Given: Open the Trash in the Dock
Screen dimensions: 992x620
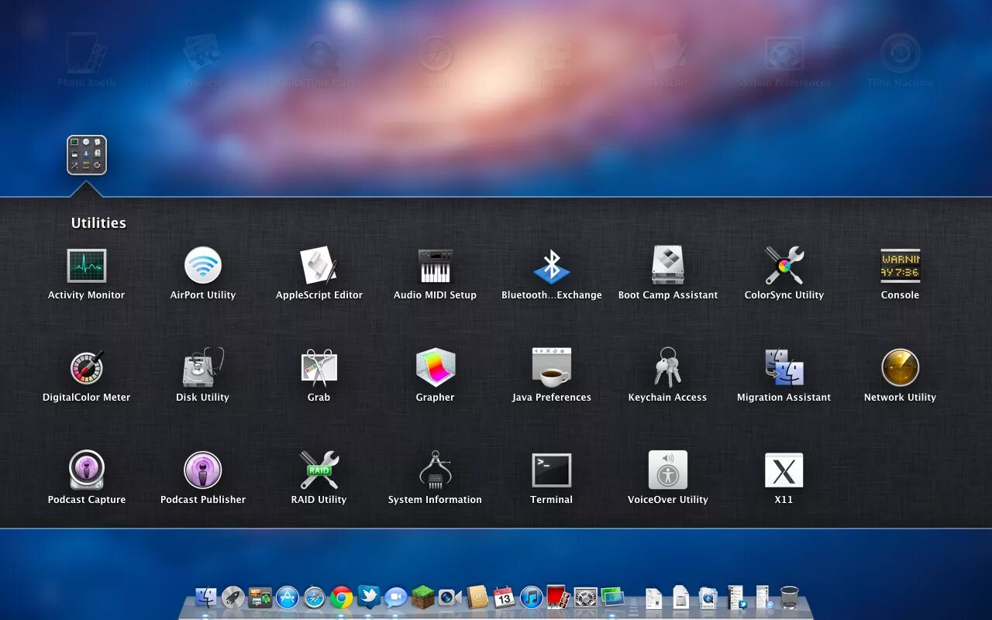Looking at the screenshot, I should (x=790, y=598).
